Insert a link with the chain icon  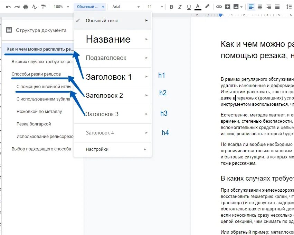tap(219, 7)
